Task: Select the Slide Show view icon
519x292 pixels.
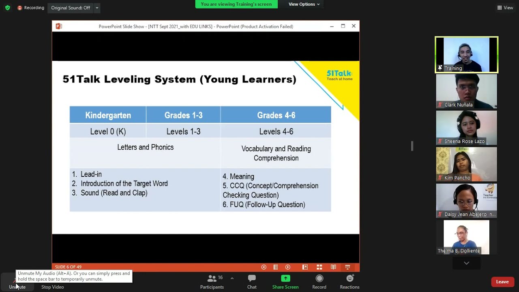Action: pos(347,267)
